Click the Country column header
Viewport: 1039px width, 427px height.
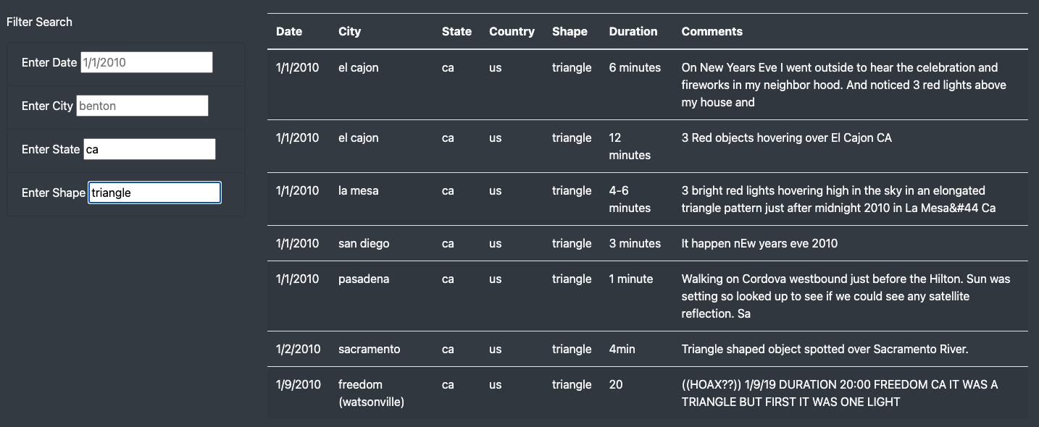point(512,31)
